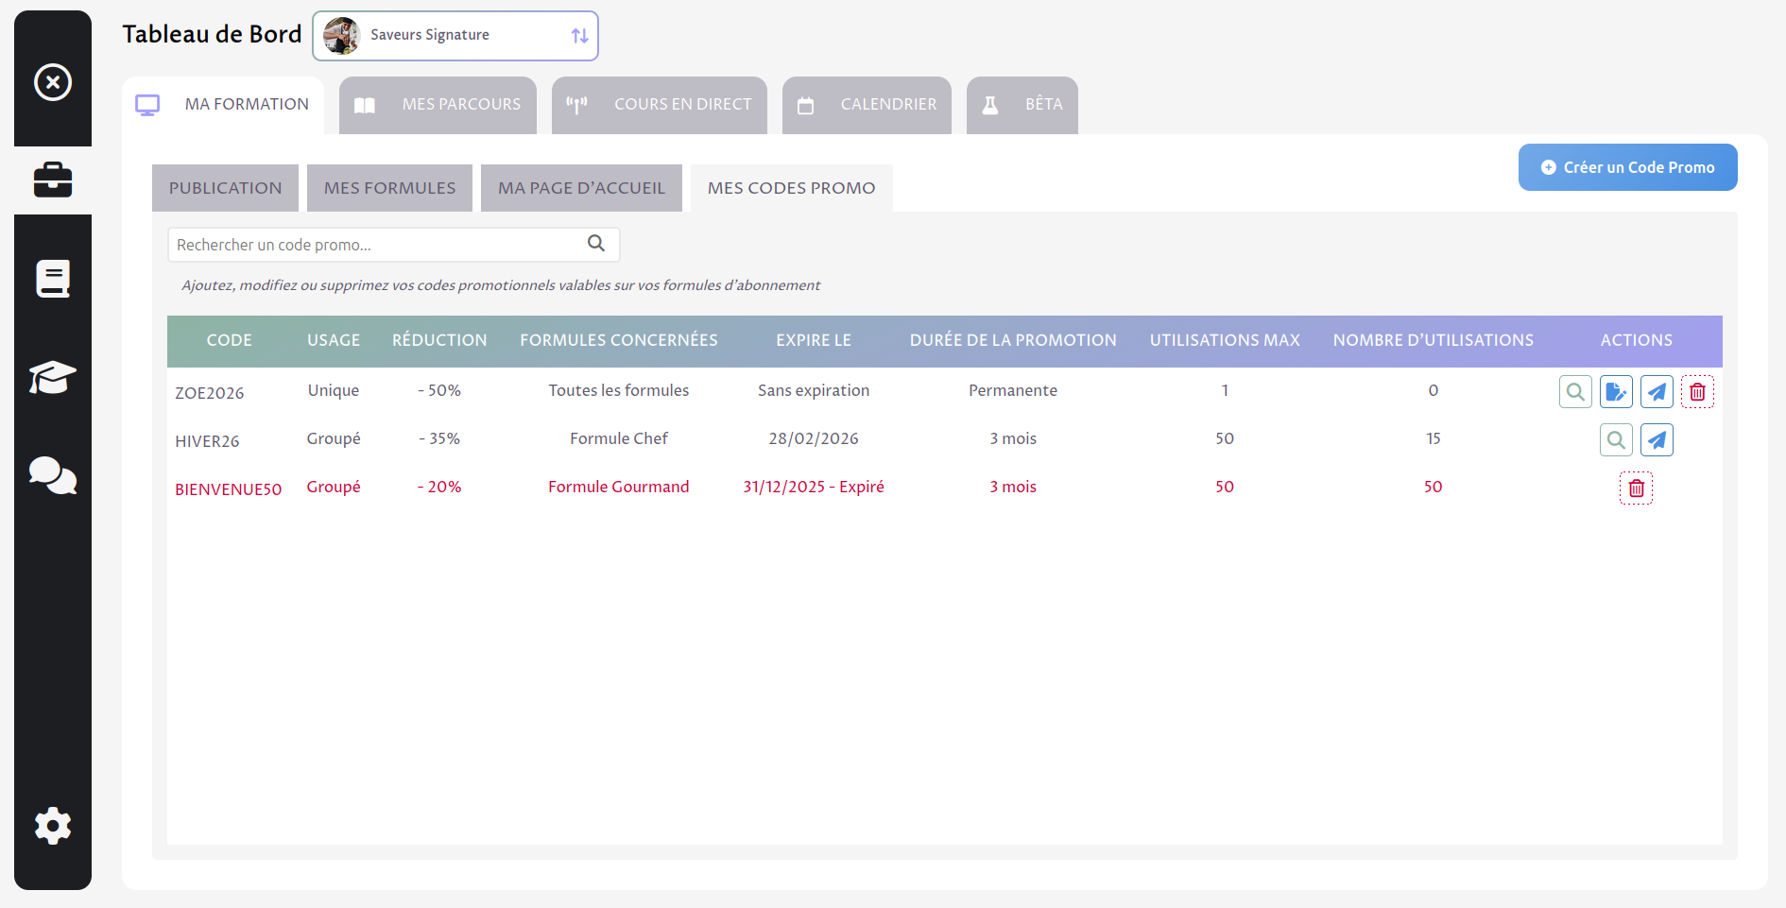Delete the expired BIENVENUE50 code via trash icon

pos(1636,488)
